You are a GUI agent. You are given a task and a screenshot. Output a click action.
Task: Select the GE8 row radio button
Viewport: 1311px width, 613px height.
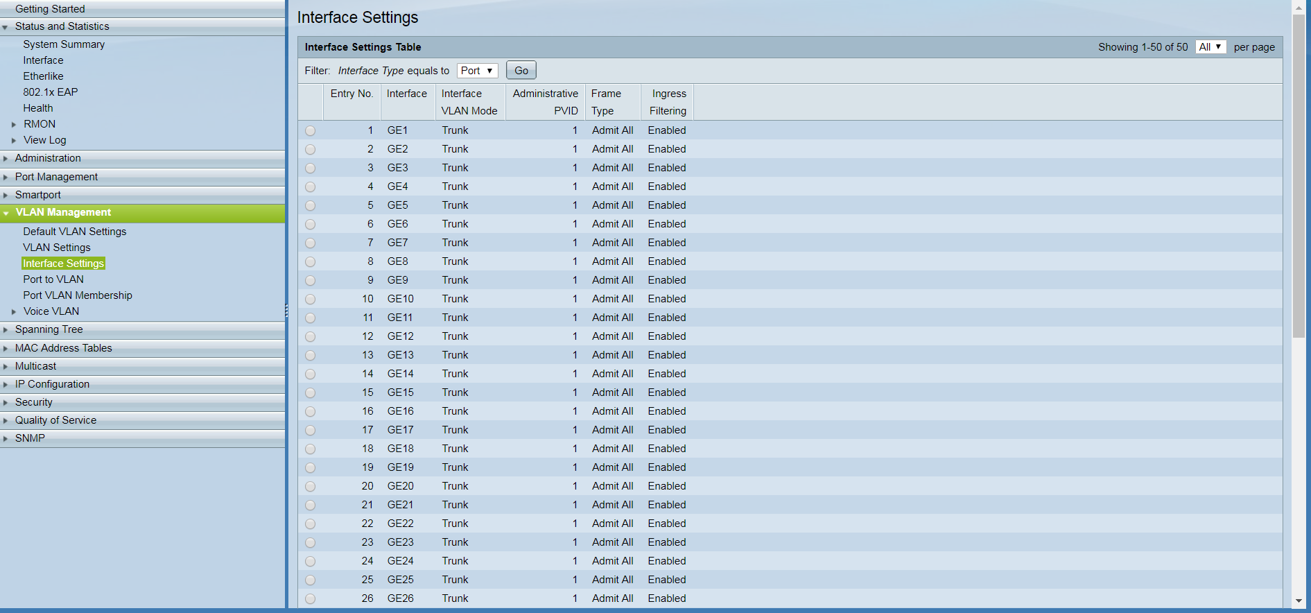pos(310,262)
